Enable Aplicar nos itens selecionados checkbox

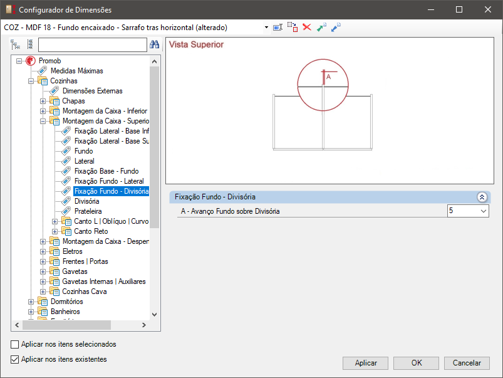click(x=15, y=344)
